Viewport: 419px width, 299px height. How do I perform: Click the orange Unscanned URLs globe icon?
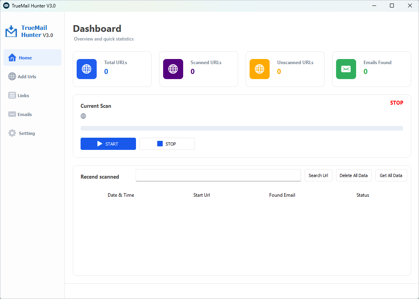point(259,69)
